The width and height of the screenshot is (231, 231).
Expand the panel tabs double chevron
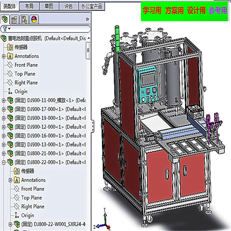[x=87, y=19]
